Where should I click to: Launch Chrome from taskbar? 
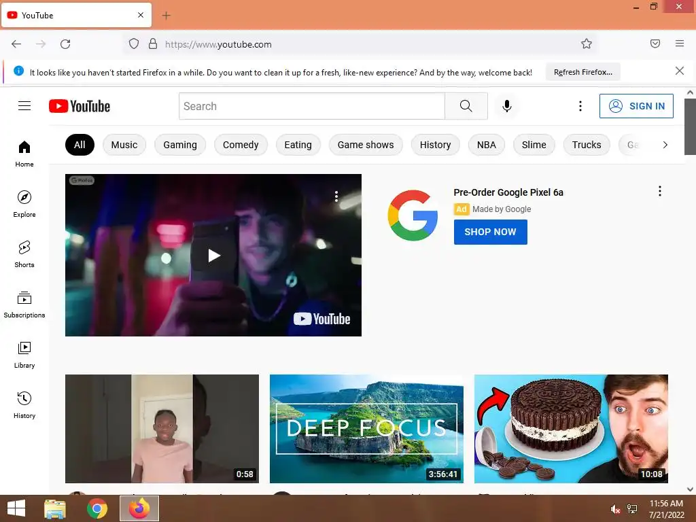(97, 508)
